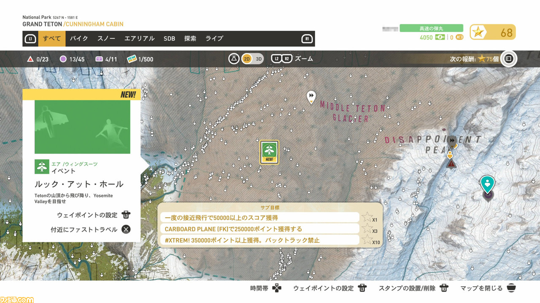Switch map to 3D mode
Image resolution: width=540 pixels, height=303 pixels.
pos(259,59)
